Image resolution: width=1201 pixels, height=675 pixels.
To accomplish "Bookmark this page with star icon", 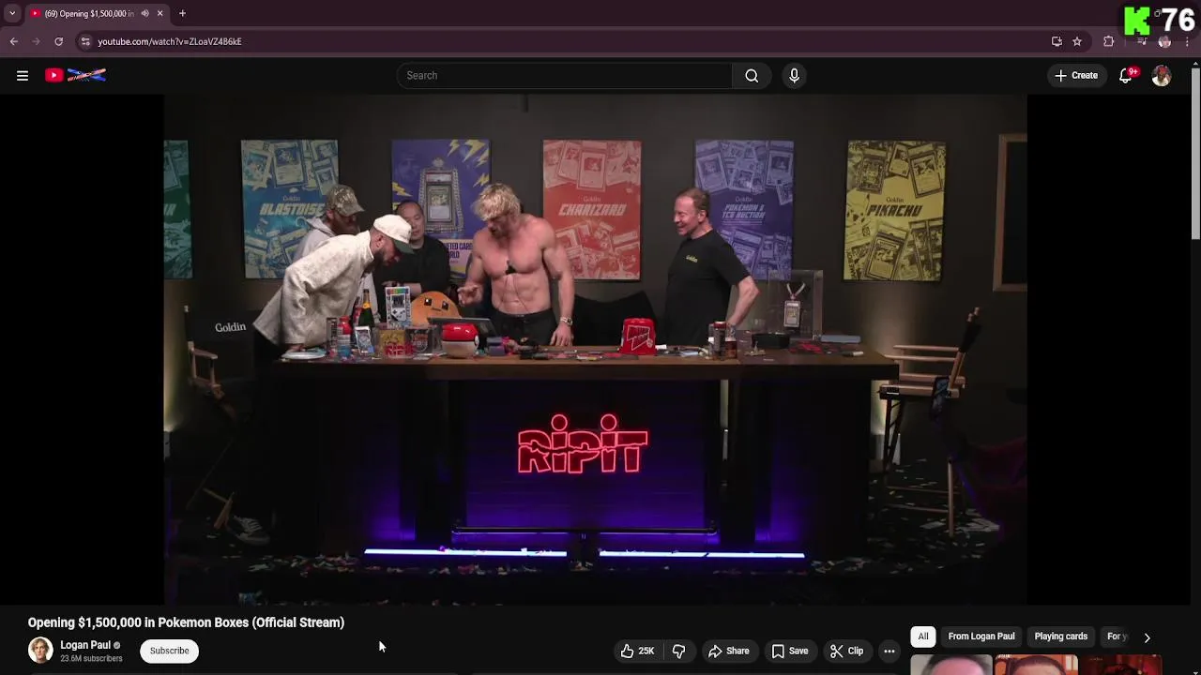I will [1077, 41].
